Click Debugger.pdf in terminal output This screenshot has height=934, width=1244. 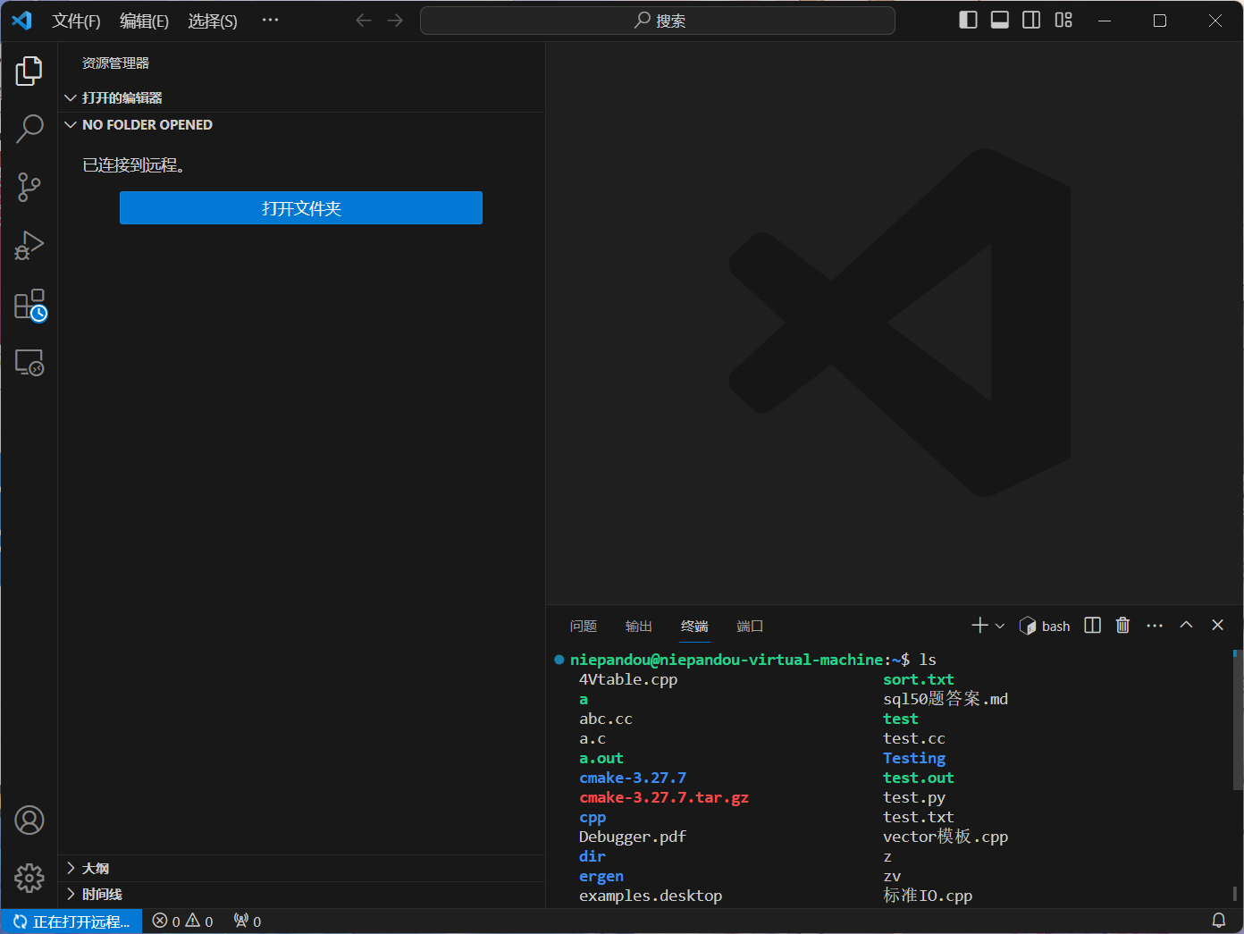click(x=633, y=837)
